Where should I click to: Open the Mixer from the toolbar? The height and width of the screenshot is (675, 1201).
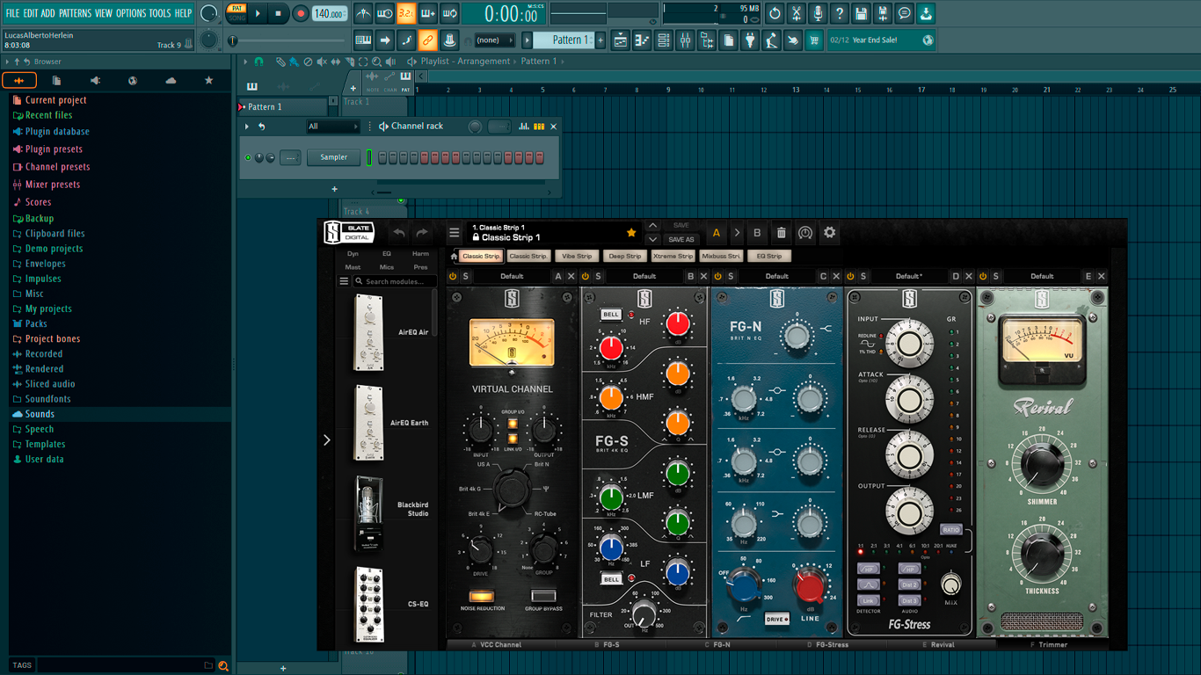click(685, 40)
